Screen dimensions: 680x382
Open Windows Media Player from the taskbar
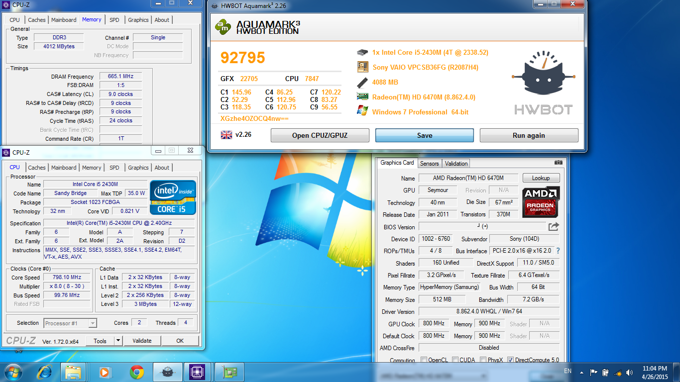105,372
